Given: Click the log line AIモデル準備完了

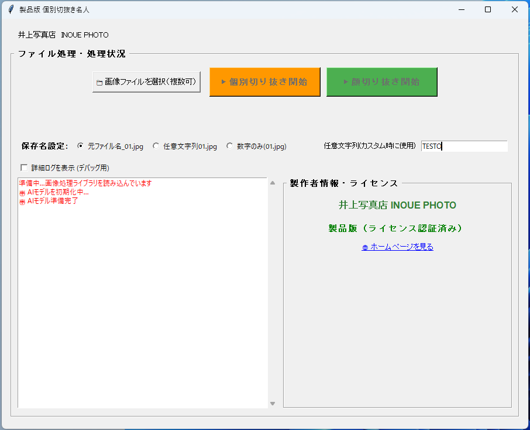Looking at the screenshot, I should point(49,201).
